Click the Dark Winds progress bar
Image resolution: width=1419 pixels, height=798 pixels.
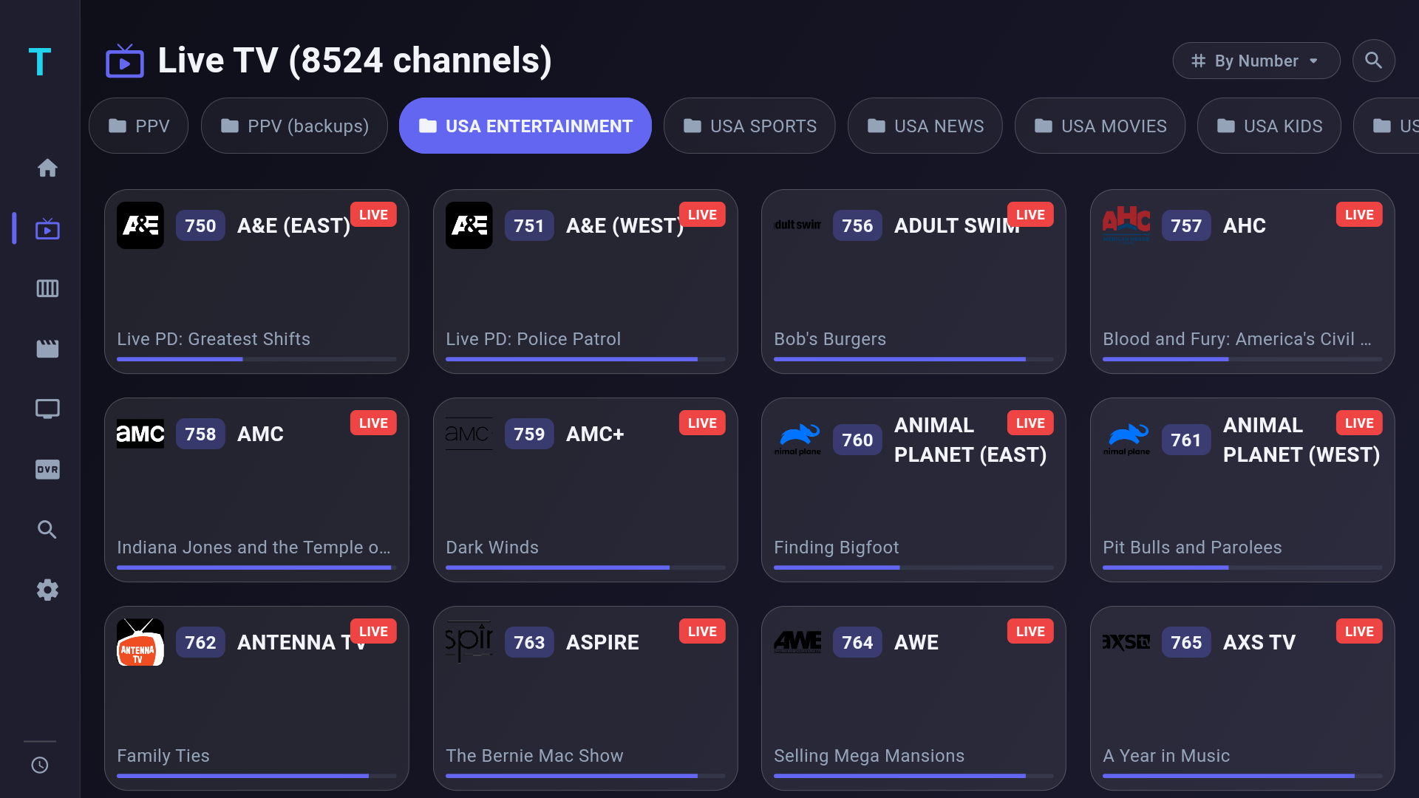pos(585,567)
